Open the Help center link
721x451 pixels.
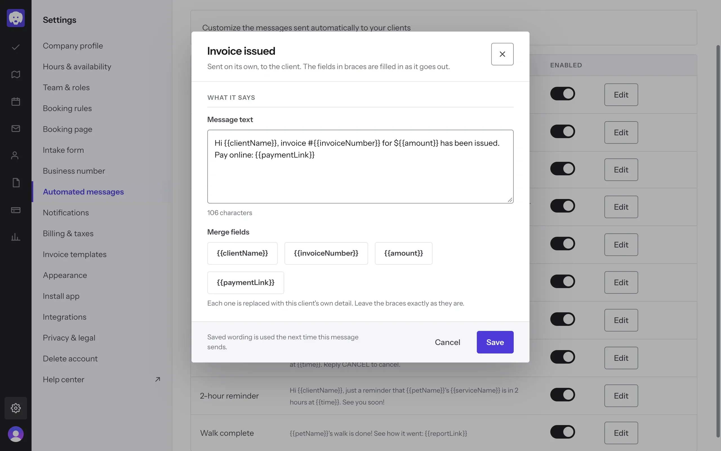click(63, 379)
